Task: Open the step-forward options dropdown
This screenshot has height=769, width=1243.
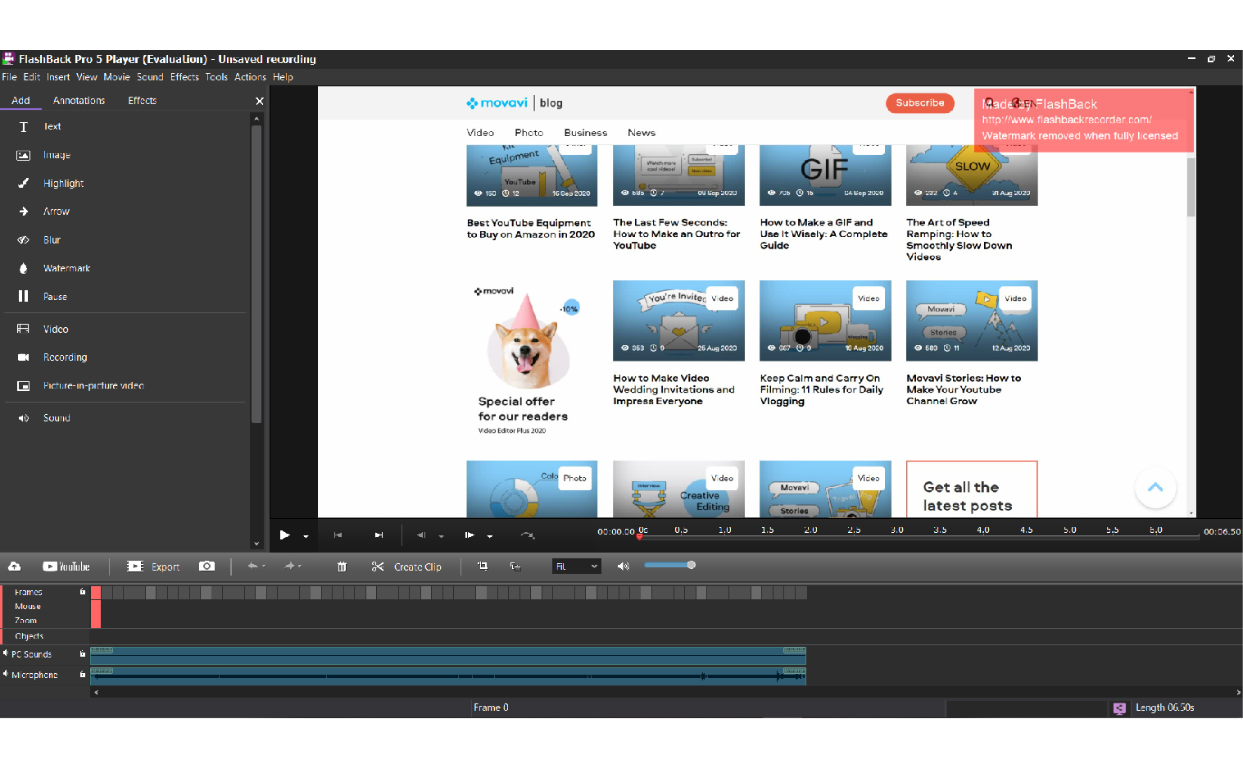Action: pos(490,536)
